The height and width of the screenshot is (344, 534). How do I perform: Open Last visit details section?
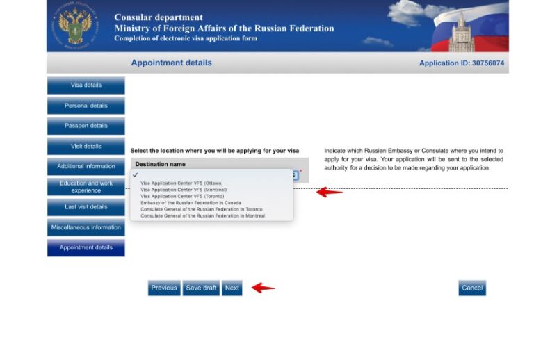click(x=86, y=207)
